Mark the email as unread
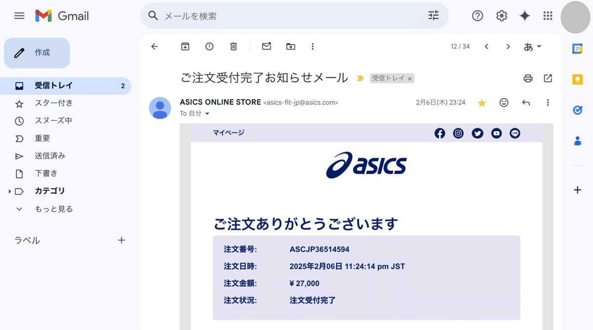The height and width of the screenshot is (330, 593). pos(267,46)
